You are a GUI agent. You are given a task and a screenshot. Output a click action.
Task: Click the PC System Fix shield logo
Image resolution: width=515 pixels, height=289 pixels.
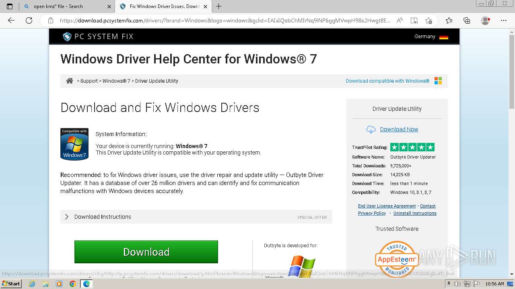pos(67,37)
